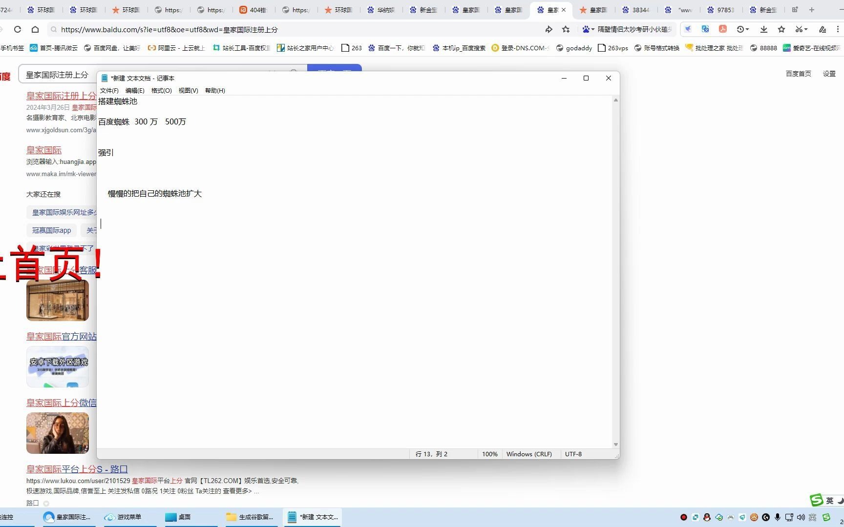Switch to the 404错 browser tab

click(x=253, y=10)
